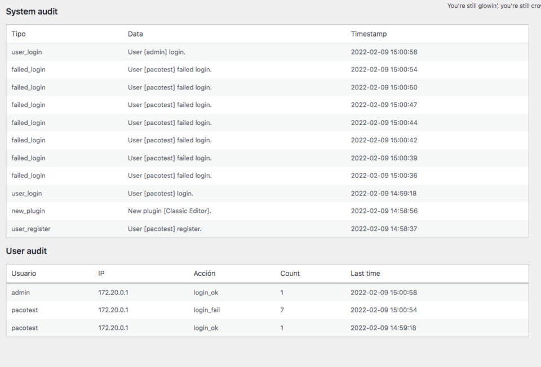This screenshot has width=541, height=367.
Task: Click the Usuario column header
Action: coord(24,274)
